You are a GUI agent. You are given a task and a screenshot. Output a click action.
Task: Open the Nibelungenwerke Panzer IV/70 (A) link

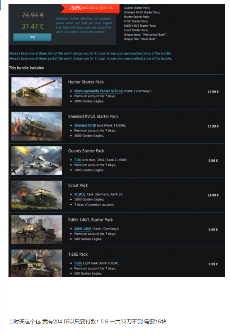pos(99,91)
